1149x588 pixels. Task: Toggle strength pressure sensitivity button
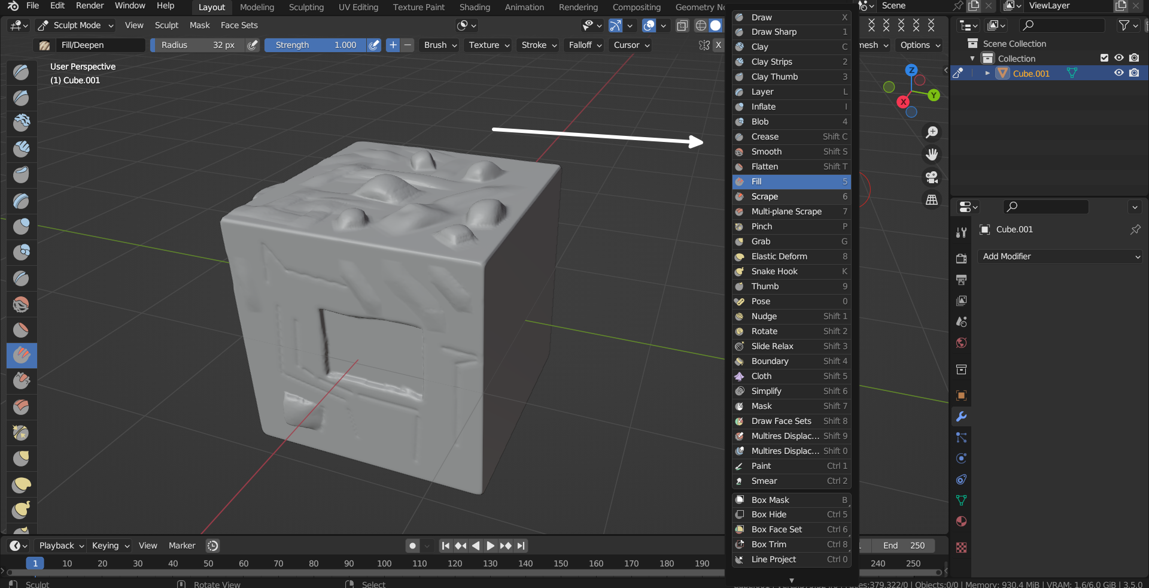click(374, 45)
